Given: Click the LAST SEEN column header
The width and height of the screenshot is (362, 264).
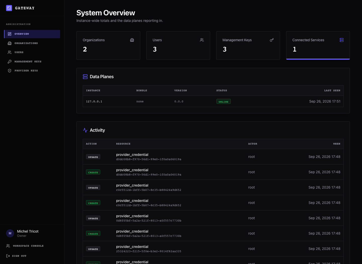Looking at the screenshot, I should pos(332,91).
